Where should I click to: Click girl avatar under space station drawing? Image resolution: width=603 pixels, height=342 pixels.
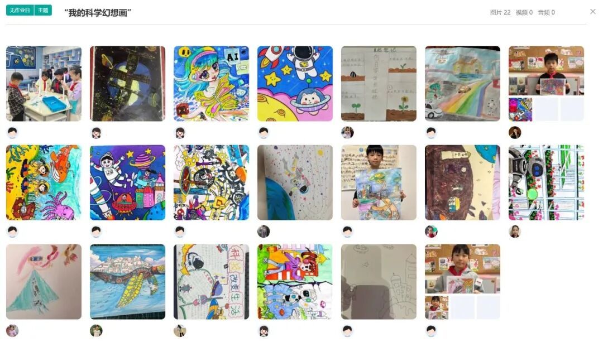click(x=96, y=133)
